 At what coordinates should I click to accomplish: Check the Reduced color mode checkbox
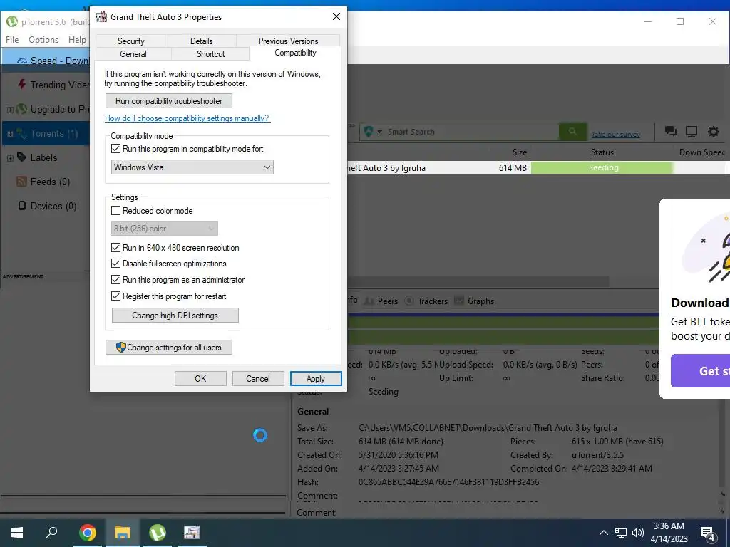point(116,211)
